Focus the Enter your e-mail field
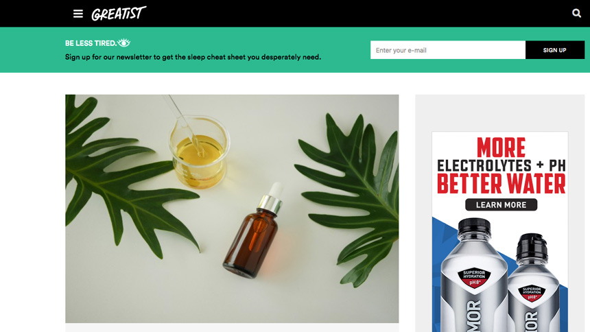 point(448,50)
